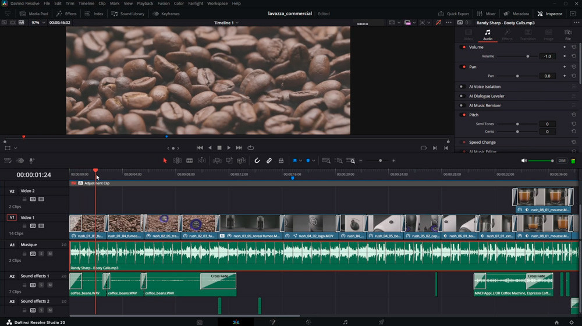
Task: Enable AI Music Remixer toggle
Action: 462,105
